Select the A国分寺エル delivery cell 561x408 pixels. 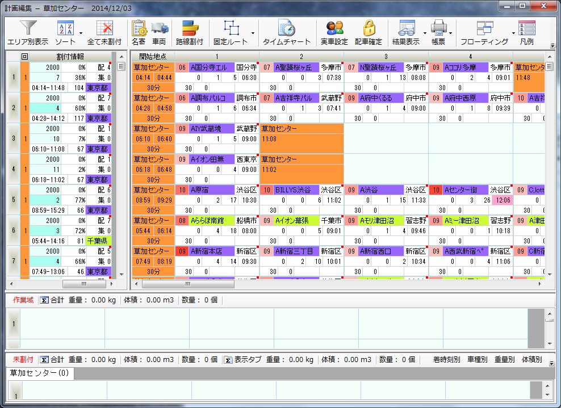tap(211, 67)
